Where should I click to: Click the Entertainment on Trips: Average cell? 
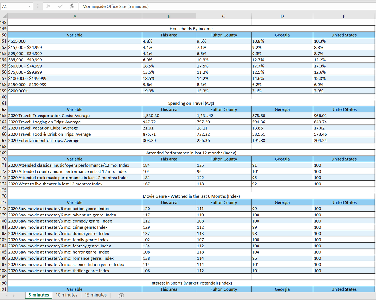tap(75, 140)
